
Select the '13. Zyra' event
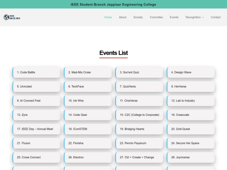tap(36, 115)
